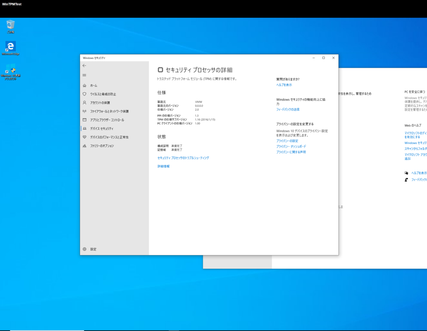The width and height of the screenshot is (427, 331).
Task: Click the 仕様 section heading
Action: click(x=162, y=93)
